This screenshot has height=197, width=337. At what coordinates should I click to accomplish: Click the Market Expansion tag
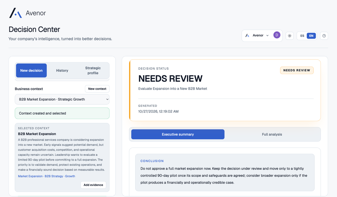(x=30, y=176)
